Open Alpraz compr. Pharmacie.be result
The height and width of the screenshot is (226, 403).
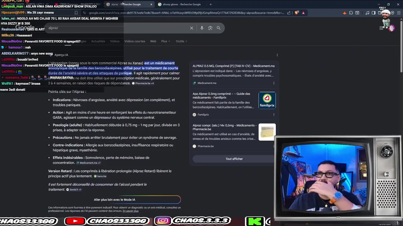click(224, 127)
